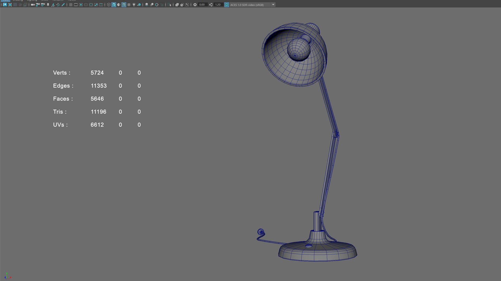Click the Isolate Select icon
The image size is (501, 281).
pos(170,5)
